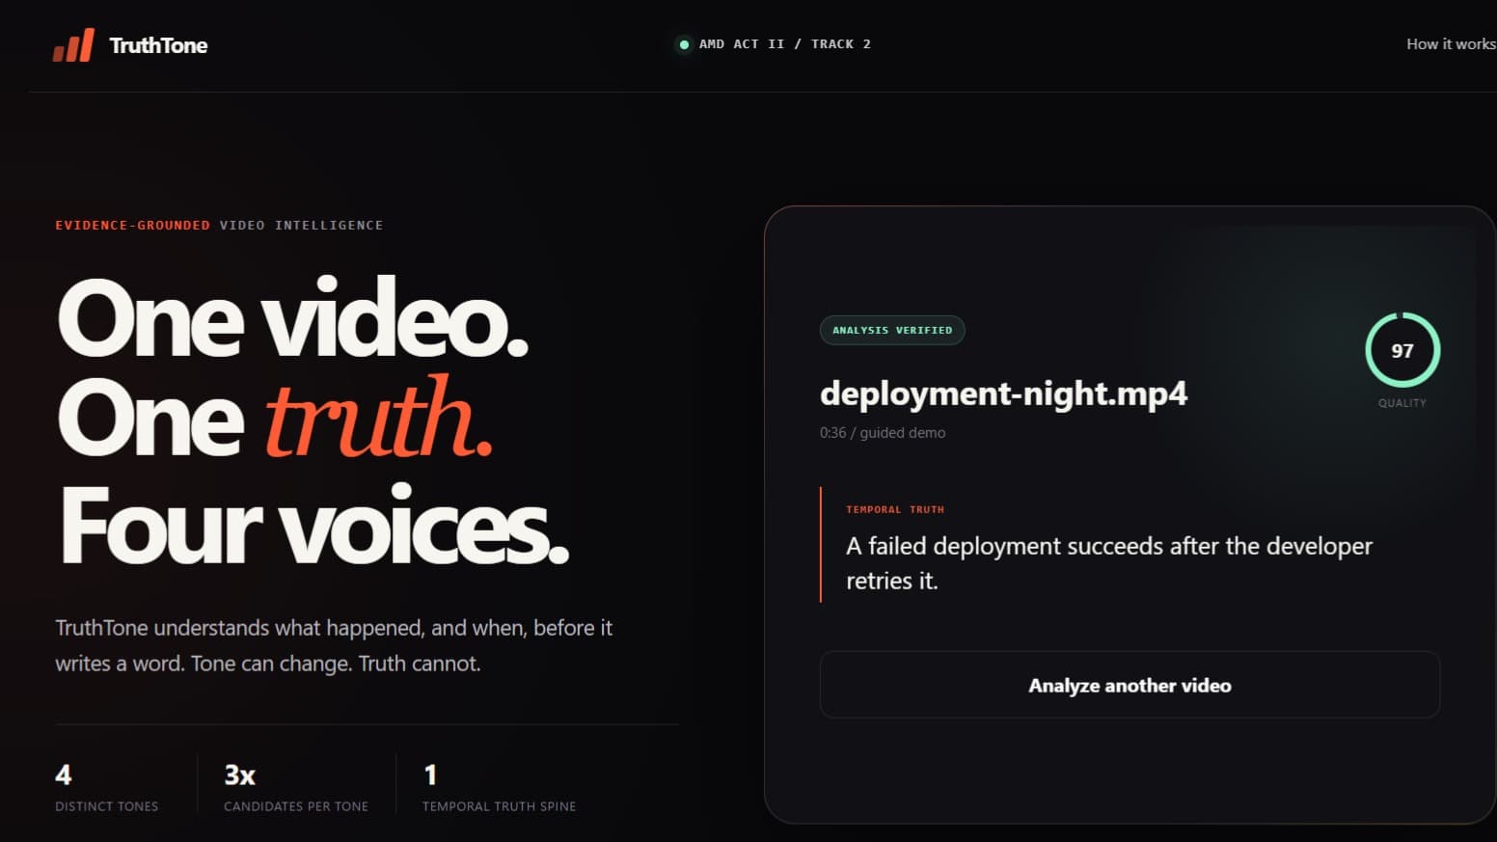Click the green status dot beside AMD ACT II
The image size is (1497, 842).
(x=684, y=44)
